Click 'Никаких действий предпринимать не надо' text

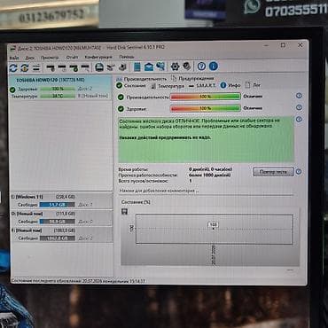tap(165, 138)
